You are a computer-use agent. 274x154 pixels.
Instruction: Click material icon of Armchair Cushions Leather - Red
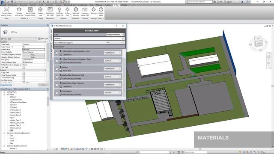(61, 51)
